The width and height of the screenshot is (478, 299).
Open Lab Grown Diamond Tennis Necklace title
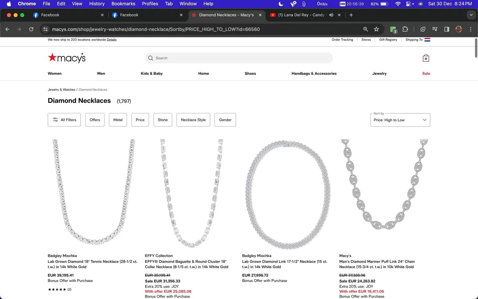point(92,264)
